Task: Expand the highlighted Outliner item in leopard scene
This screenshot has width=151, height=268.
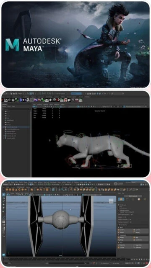Action: 4,127
